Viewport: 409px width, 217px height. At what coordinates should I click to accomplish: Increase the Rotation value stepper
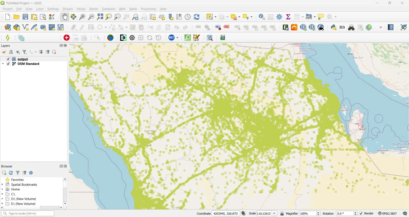(356, 212)
